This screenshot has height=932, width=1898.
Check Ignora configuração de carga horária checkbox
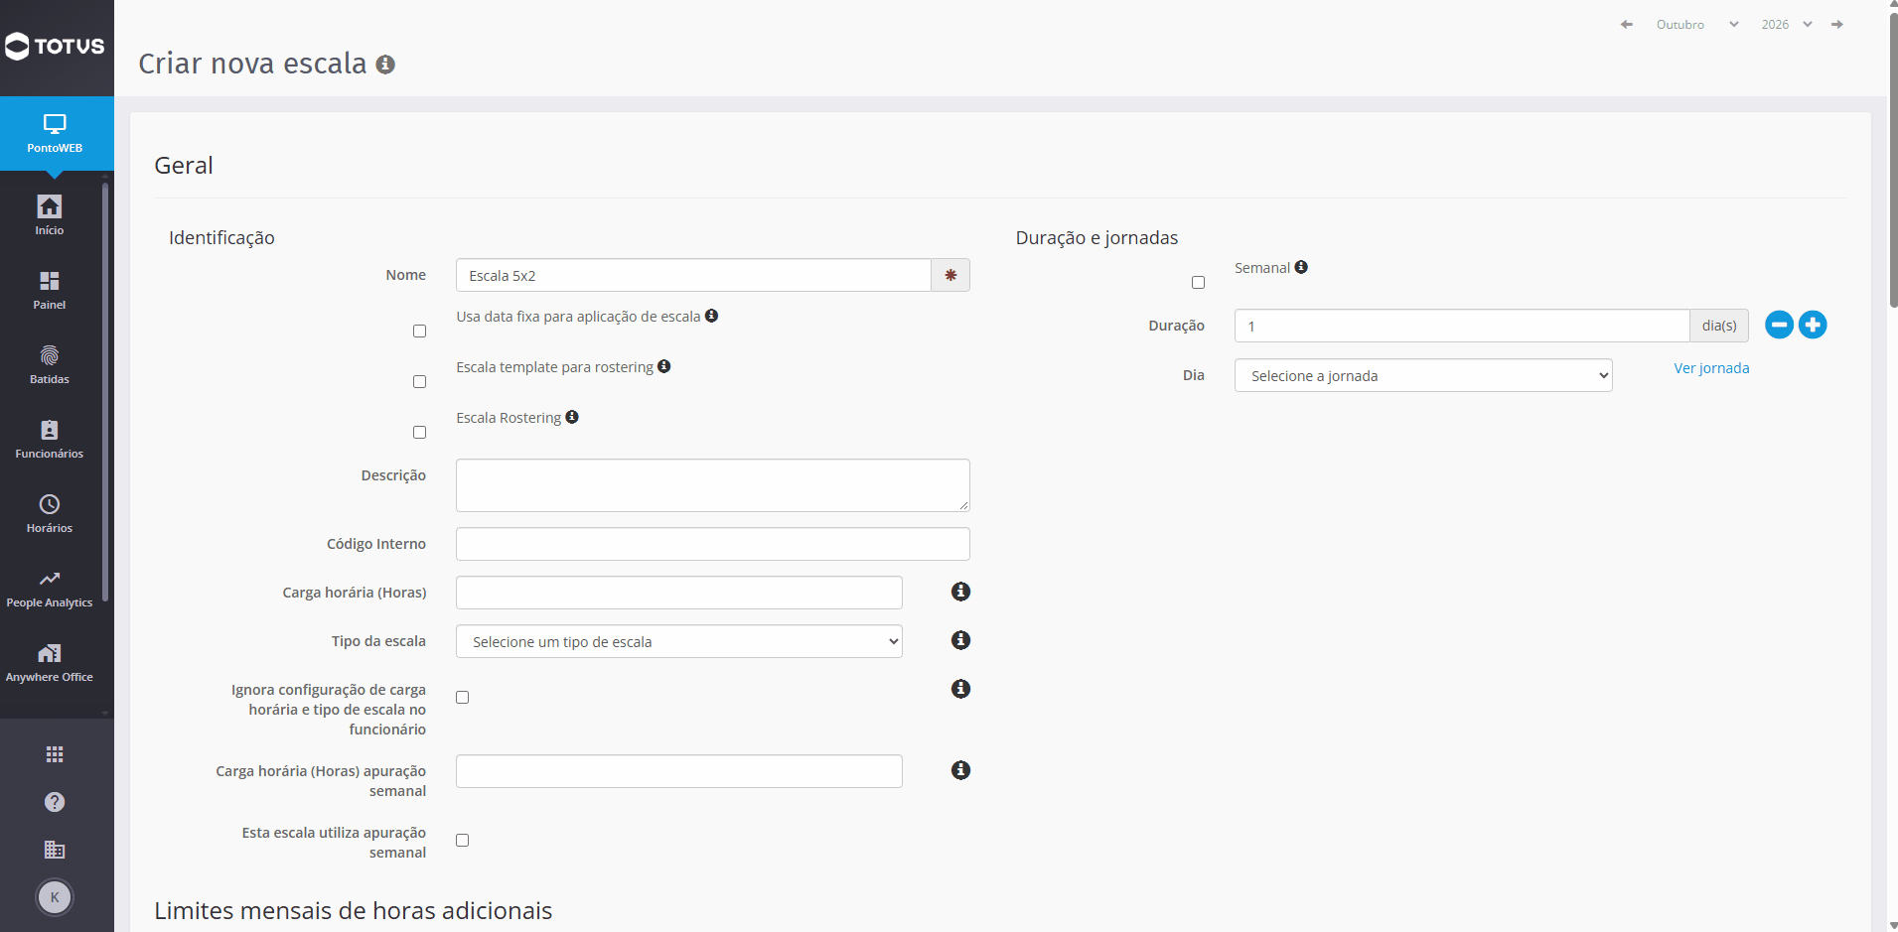coord(462,698)
